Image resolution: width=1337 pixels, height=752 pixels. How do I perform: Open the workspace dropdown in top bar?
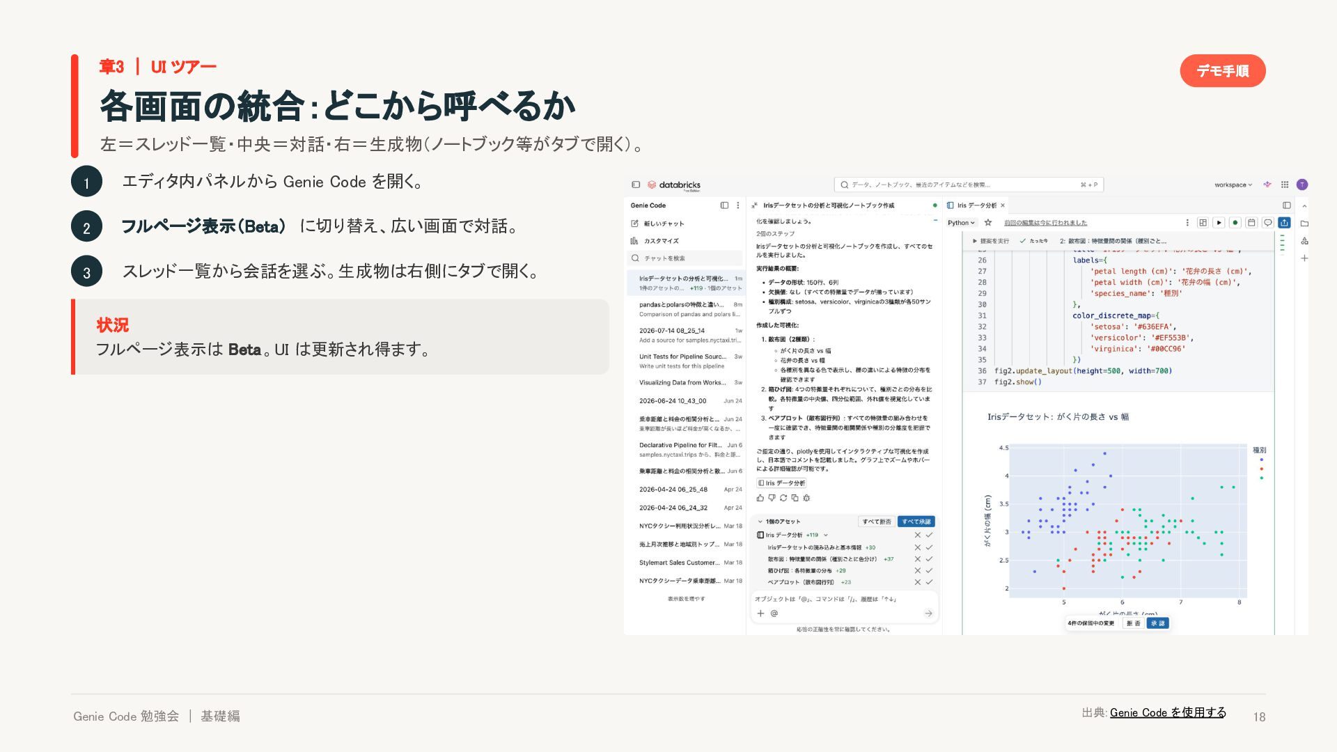point(1233,185)
